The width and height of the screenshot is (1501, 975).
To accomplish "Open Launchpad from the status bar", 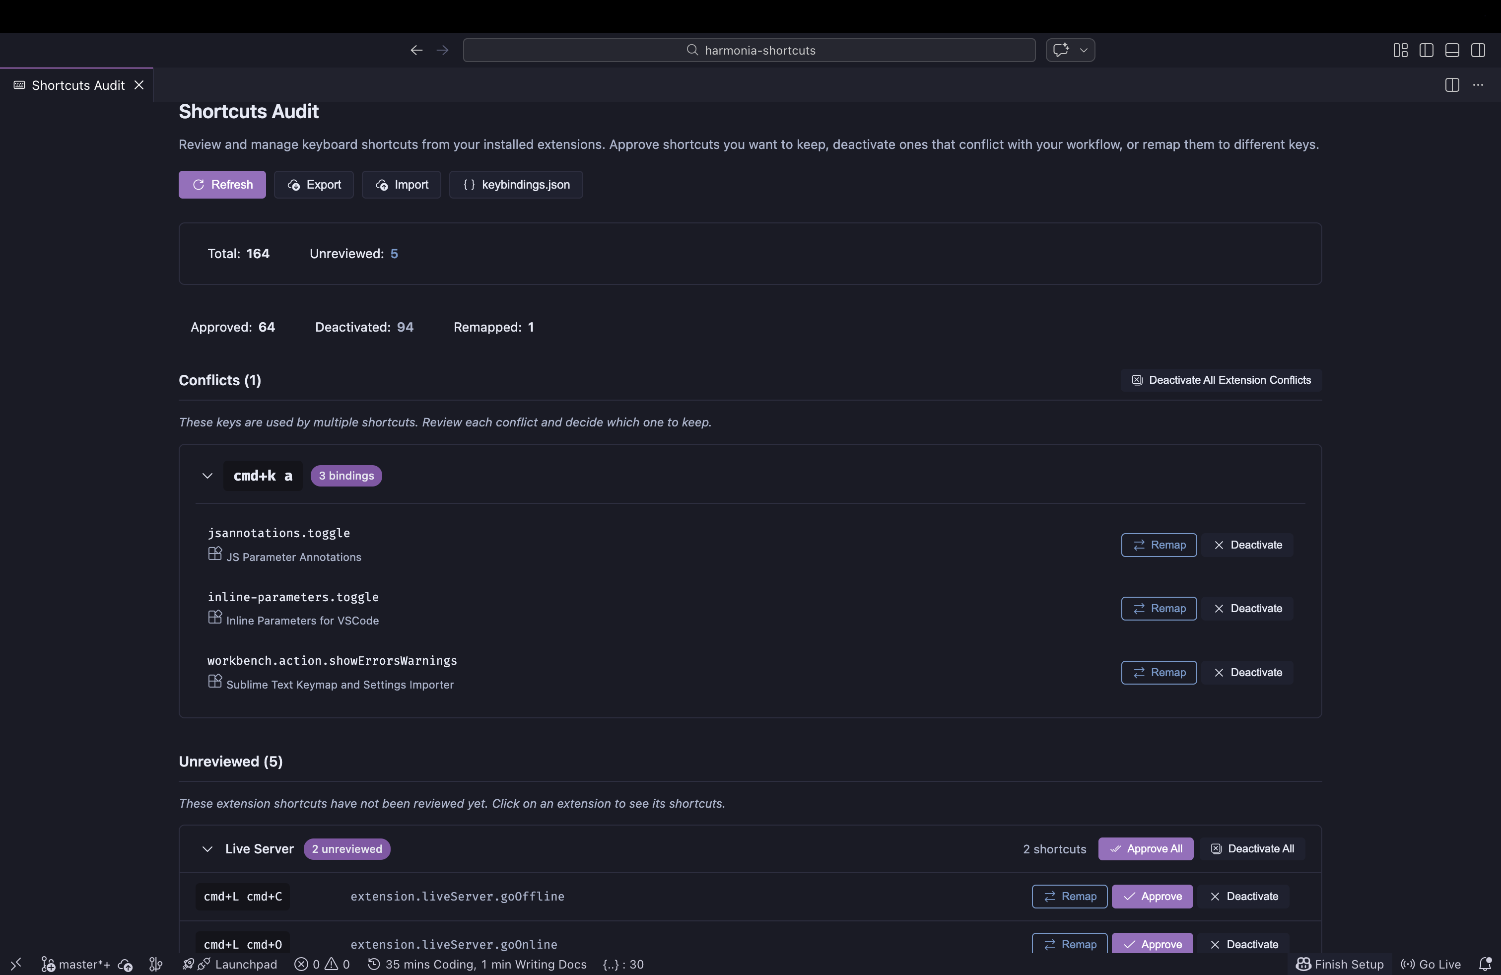I will click(230, 965).
